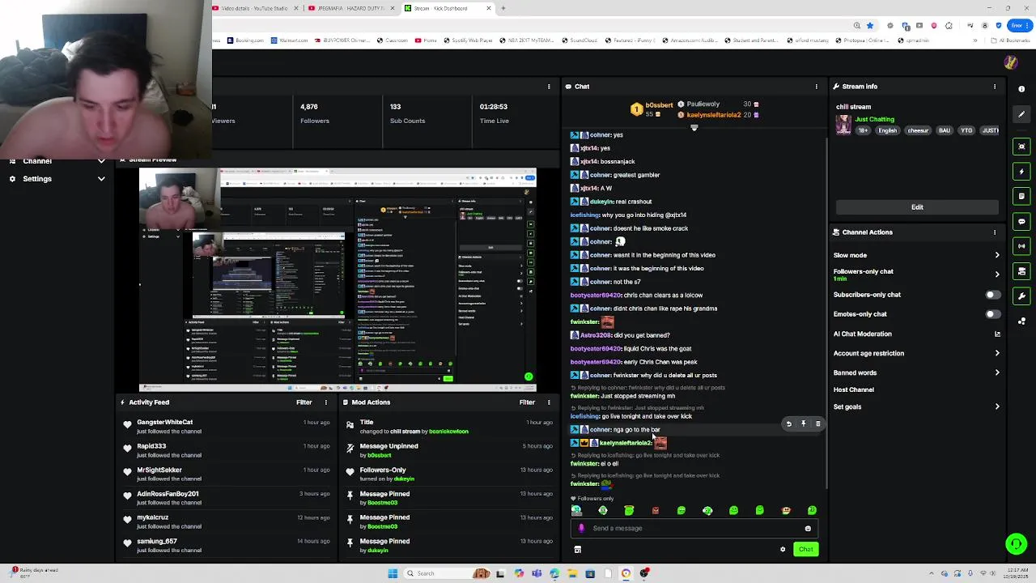The width and height of the screenshot is (1036, 583).
Task: Click the purple microphone icon in message box
Action: pyautogui.click(x=581, y=528)
